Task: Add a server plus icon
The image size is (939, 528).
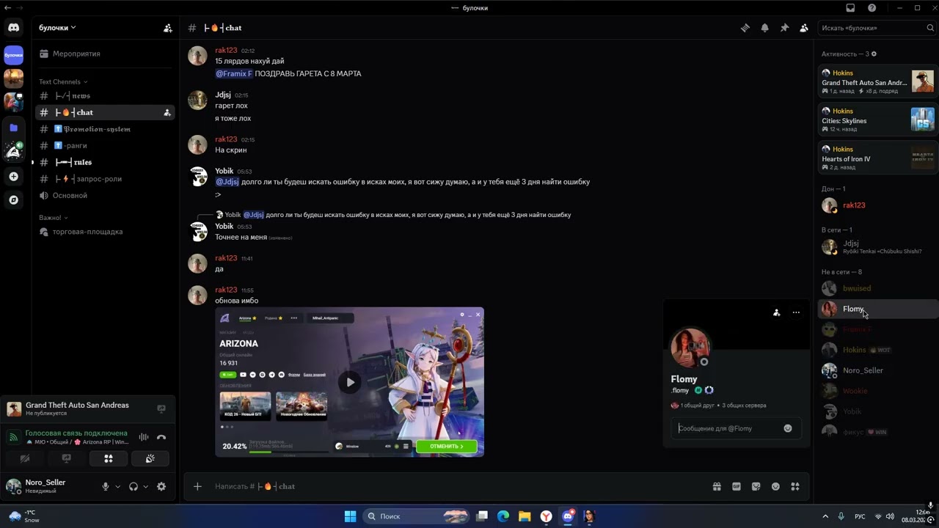Action: [x=14, y=177]
